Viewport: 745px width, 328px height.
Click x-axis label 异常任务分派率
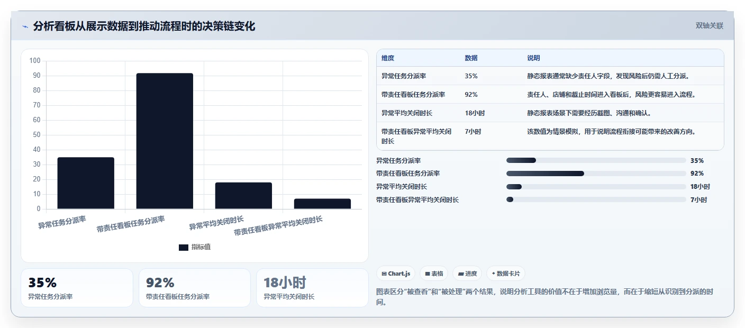[x=62, y=222]
